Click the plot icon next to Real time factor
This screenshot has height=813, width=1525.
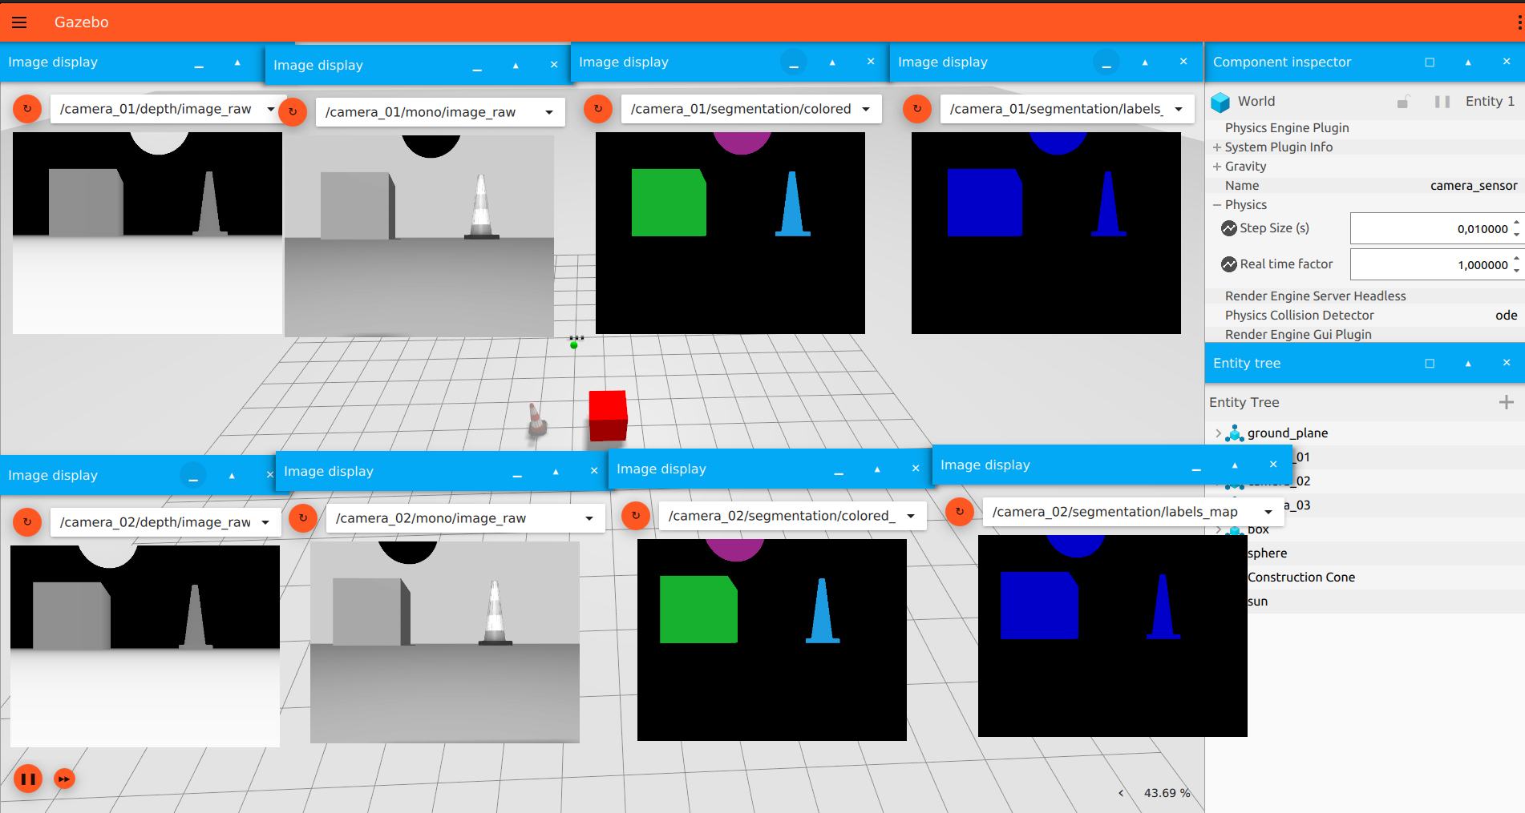coord(1228,264)
